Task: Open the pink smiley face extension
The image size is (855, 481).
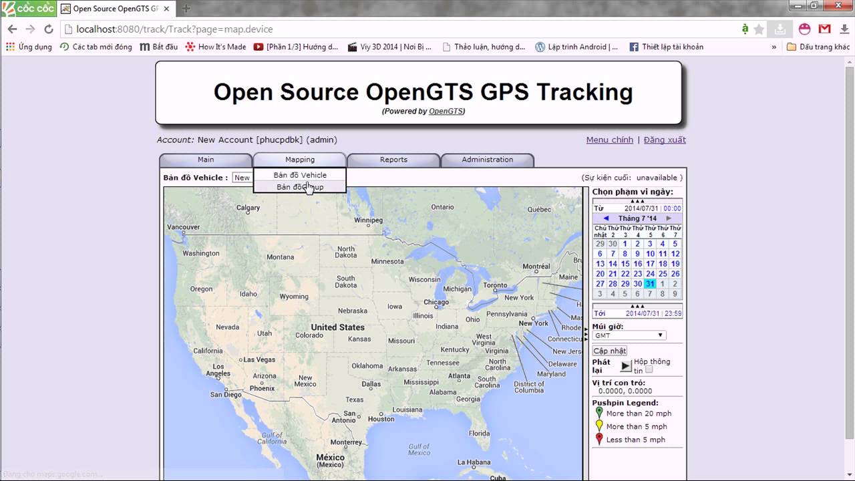Action: [x=805, y=29]
